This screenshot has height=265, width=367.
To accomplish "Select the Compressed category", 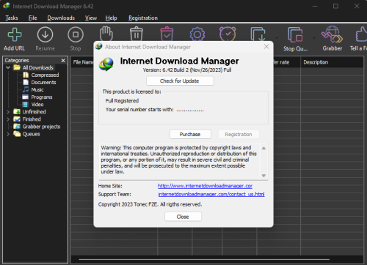I will 45,75.
